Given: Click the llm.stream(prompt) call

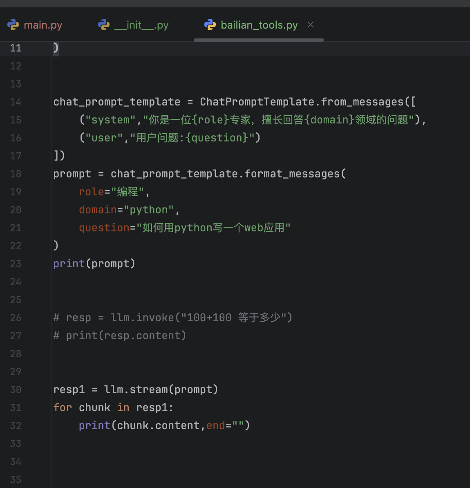Looking at the screenshot, I should coord(160,390).
